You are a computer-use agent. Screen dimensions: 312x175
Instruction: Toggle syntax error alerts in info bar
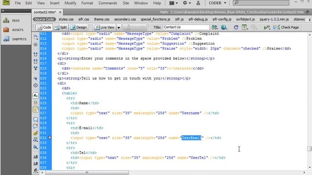(x=36, y=109)
